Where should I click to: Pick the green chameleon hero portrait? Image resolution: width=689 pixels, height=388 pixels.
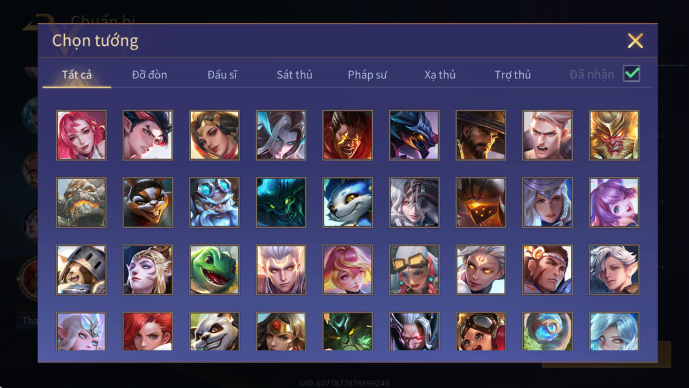click(214, 270)
